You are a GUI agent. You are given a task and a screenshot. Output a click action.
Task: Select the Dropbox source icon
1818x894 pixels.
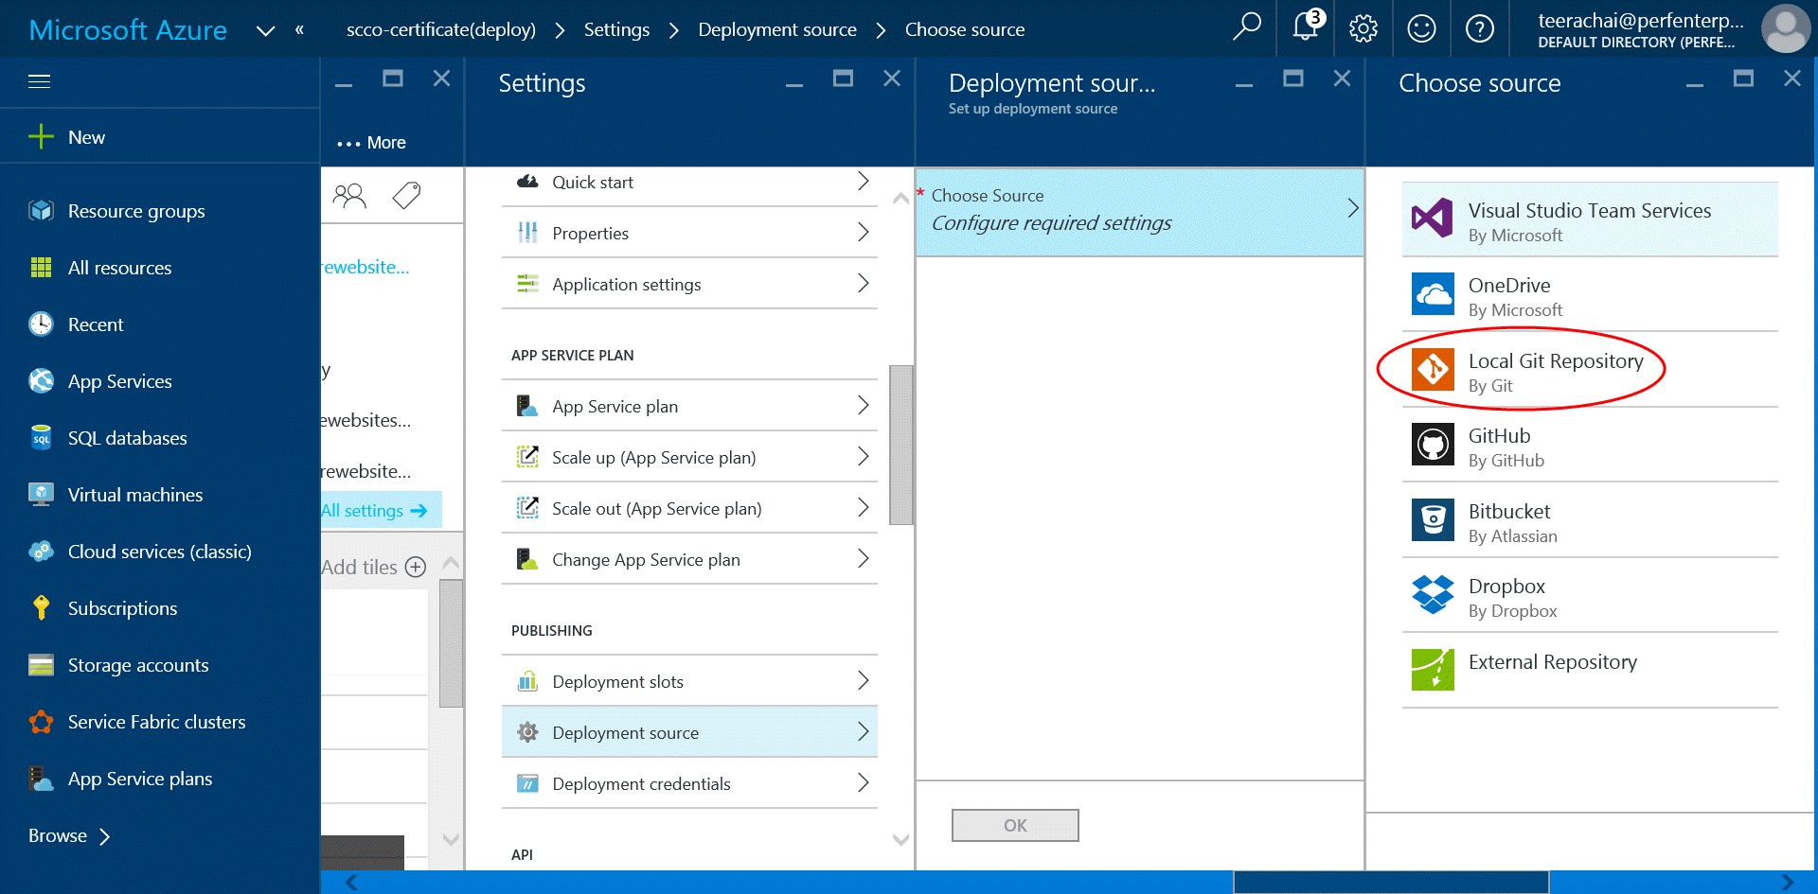(x=1433, y=595)
